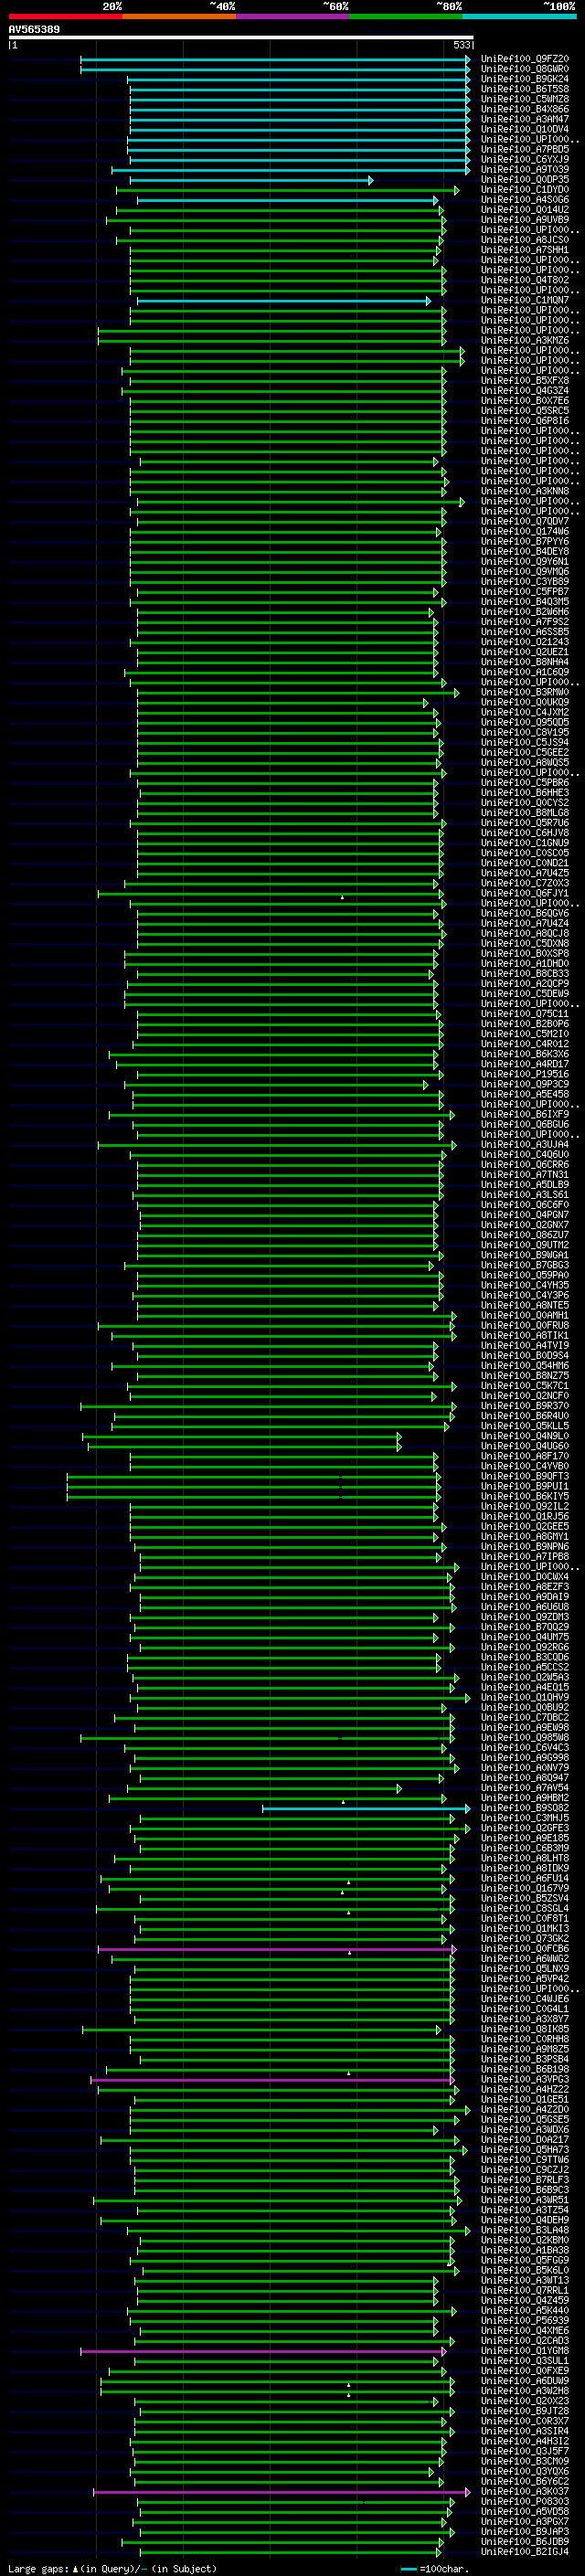Select hit label UniRef100_P56939

pyautogui.click(x=525, y=2320)
